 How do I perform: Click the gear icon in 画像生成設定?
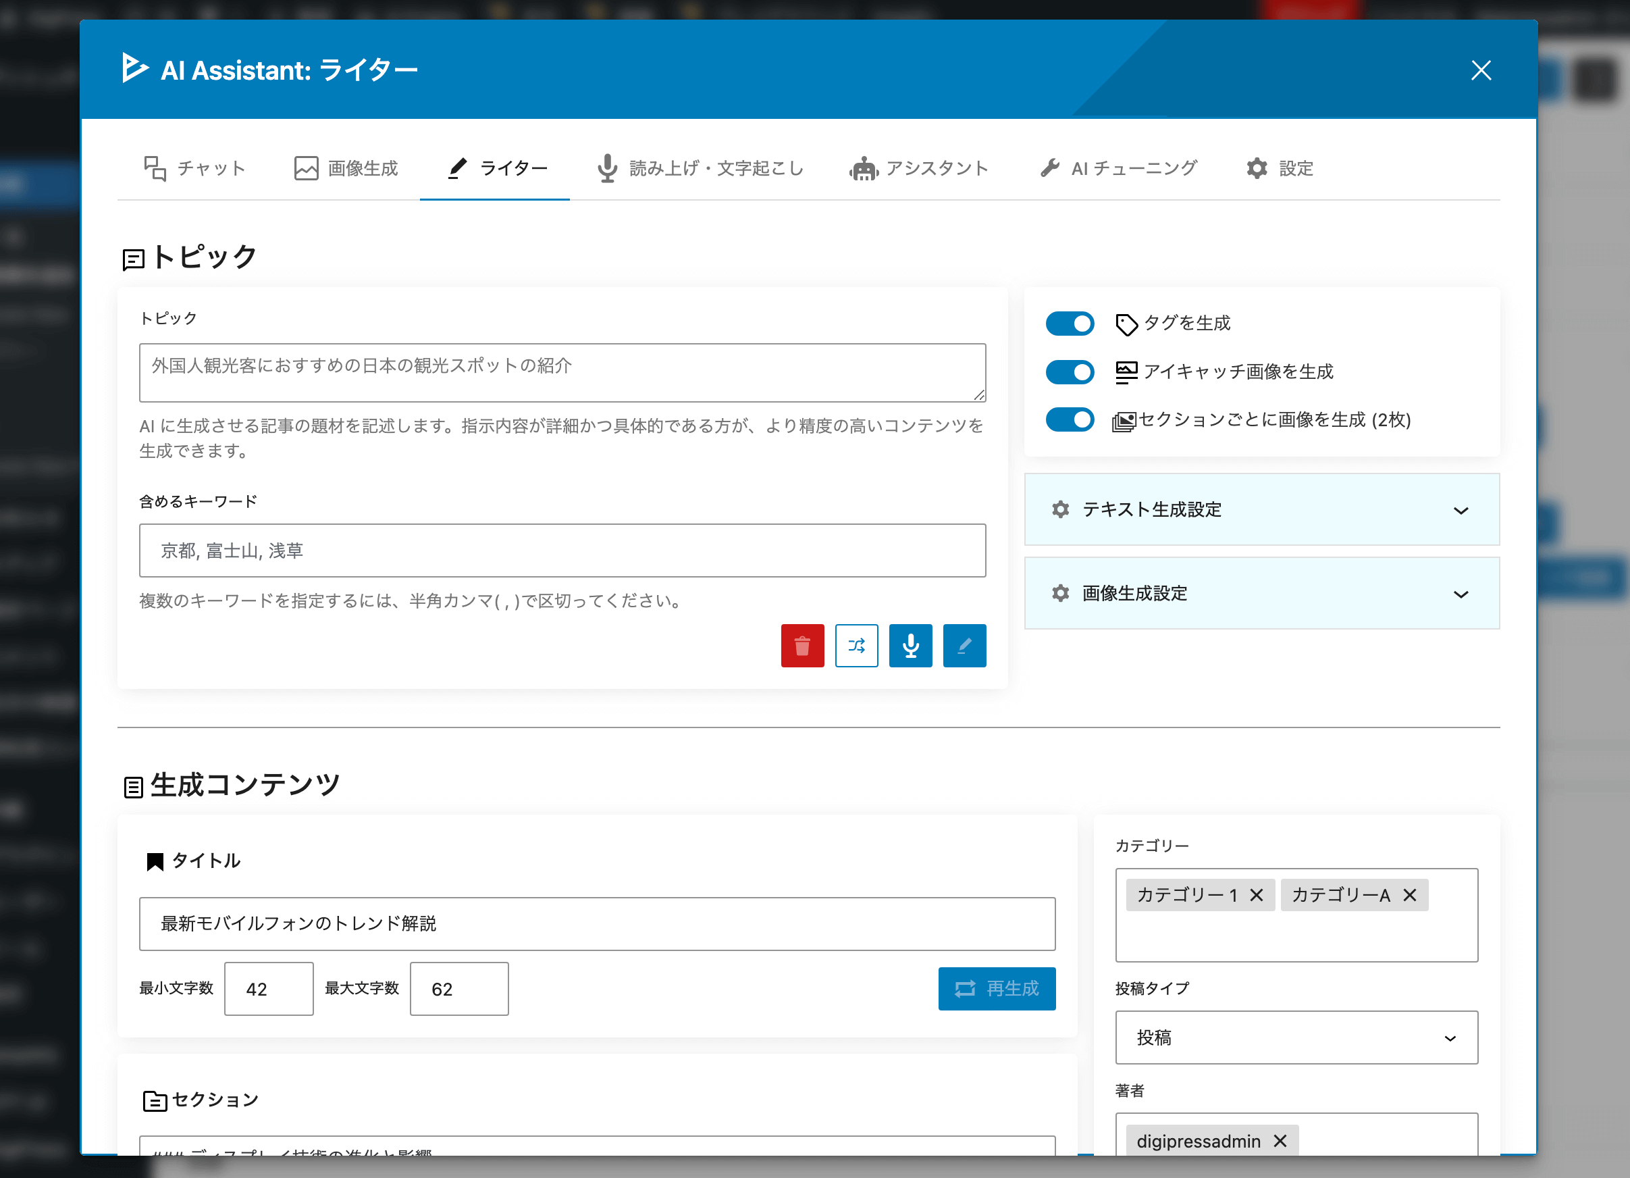pos(1060,594)
